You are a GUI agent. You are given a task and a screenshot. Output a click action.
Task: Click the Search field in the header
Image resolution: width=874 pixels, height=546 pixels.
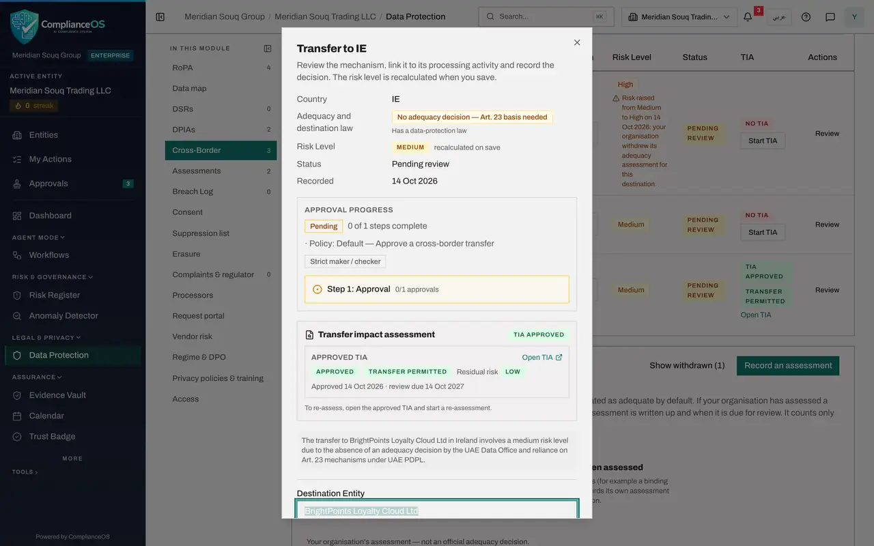coord(546,16)
